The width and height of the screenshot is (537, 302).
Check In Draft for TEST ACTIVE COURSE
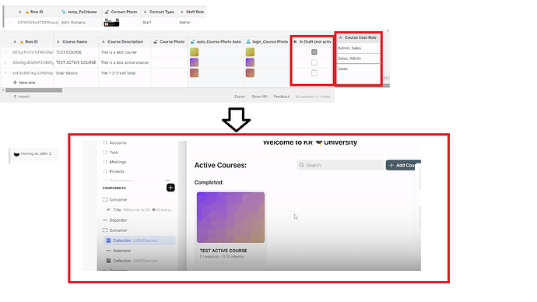(x=314, y=62)
